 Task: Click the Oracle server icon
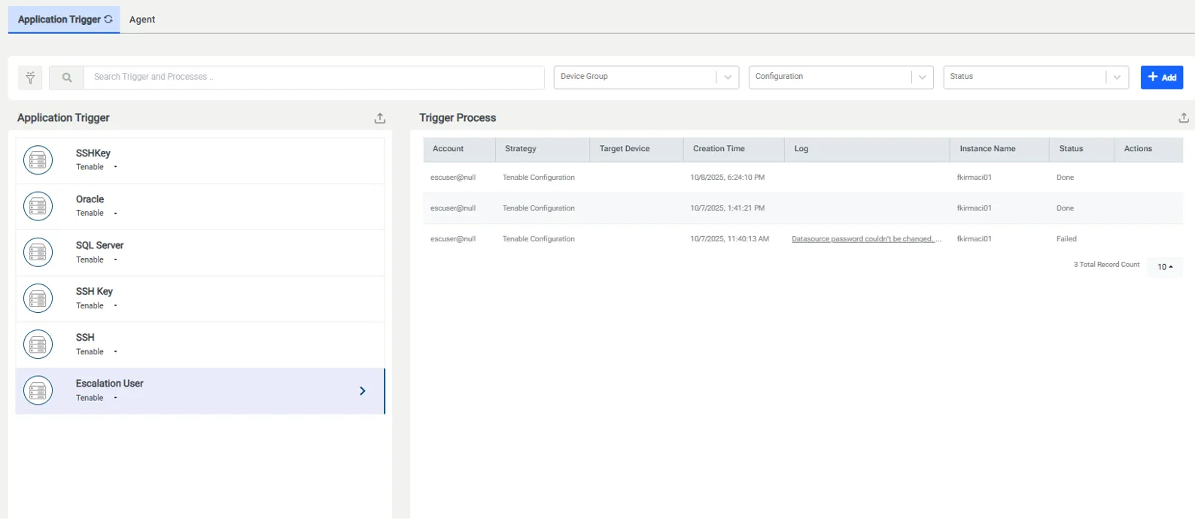[x=38, y=206]
